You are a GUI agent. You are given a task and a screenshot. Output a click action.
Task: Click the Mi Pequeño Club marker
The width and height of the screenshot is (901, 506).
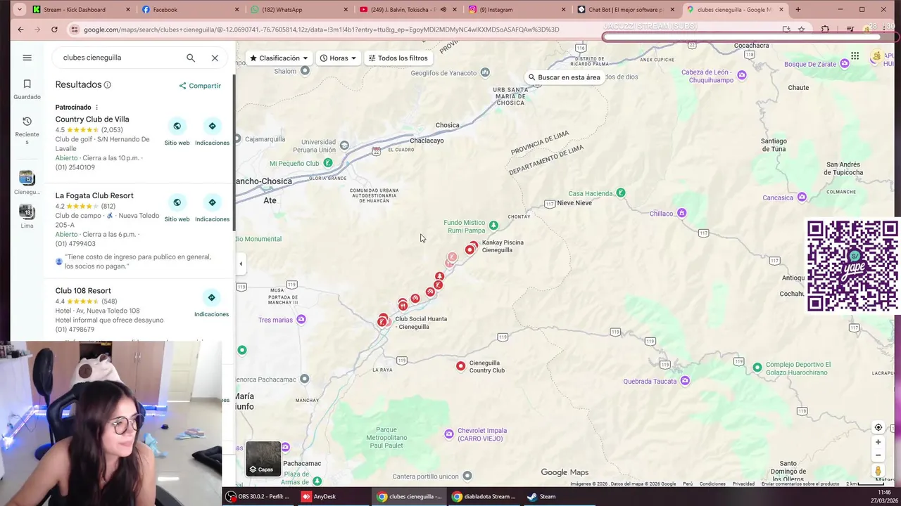[x=327, y=163]
